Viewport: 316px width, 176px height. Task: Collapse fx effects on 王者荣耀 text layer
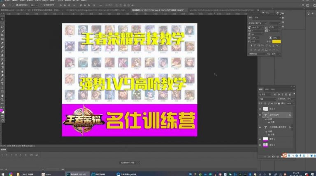pyautogui.click(x=292, y=127)
